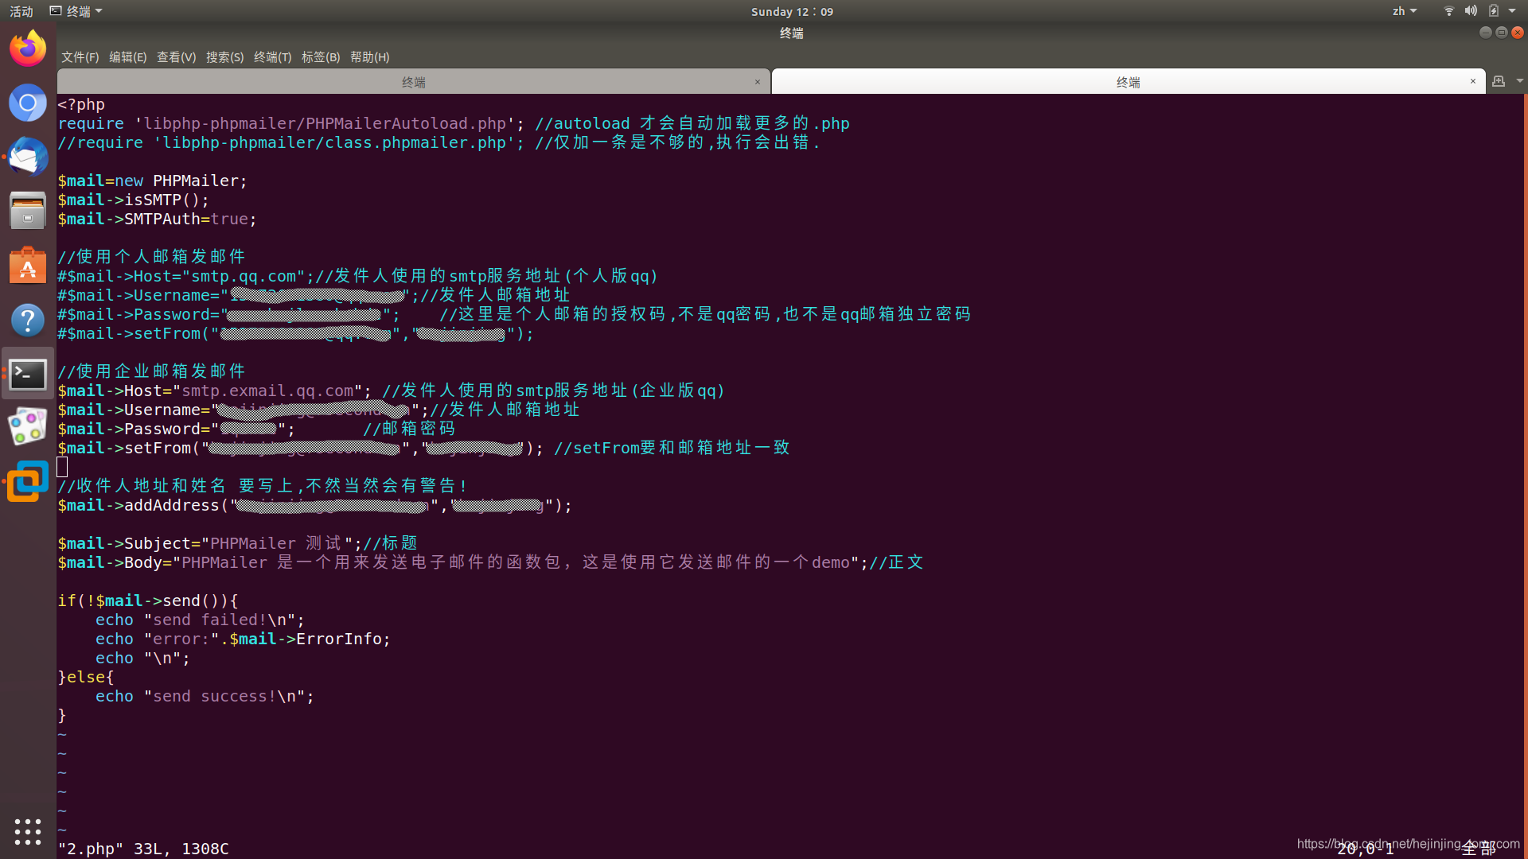The height and width of the screenshot is (859, 1528).
Task: Open Thunderbird mail client icon
Action: coord(28,157)
